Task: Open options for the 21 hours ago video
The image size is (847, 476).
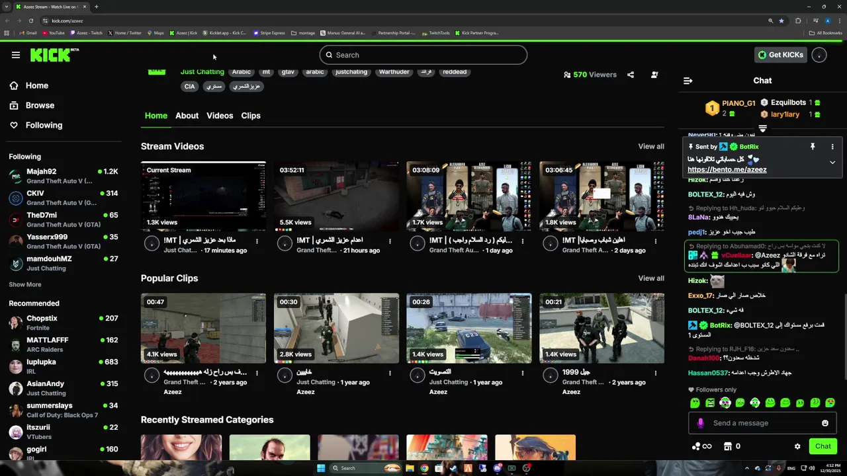Action: pos(390,241)
